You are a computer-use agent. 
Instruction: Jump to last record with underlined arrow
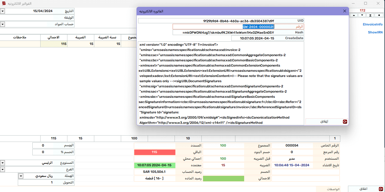click(370, 15)
